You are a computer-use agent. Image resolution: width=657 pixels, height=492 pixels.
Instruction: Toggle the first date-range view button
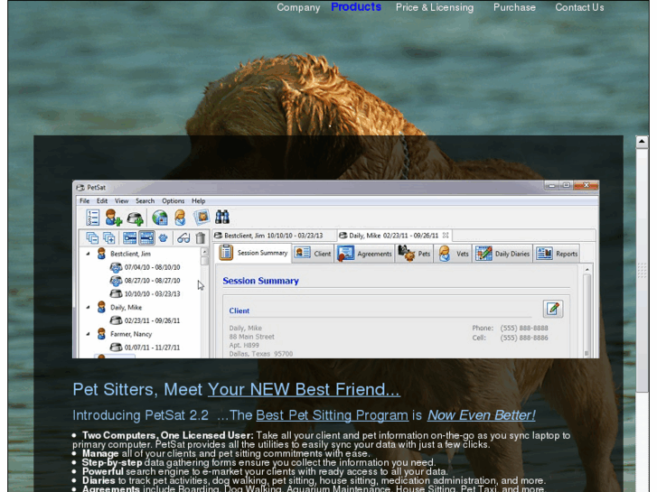(x=129, y=238)
